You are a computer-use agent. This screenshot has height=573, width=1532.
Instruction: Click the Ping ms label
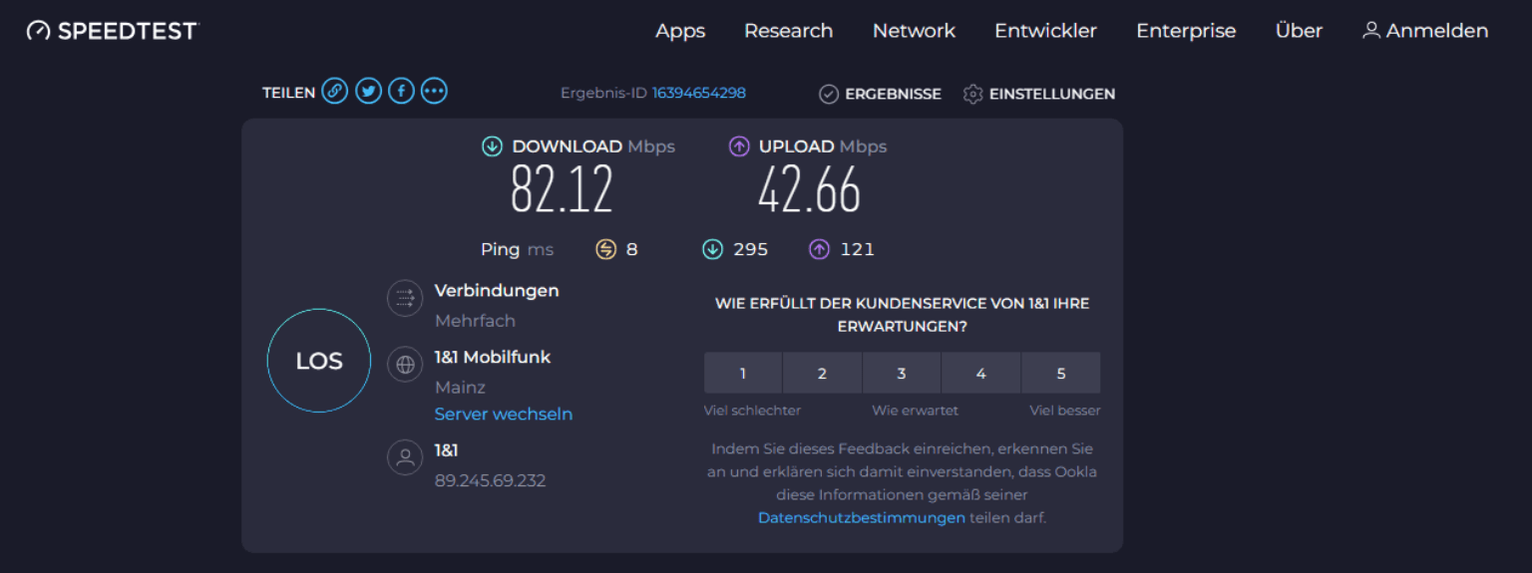(517, 249)
